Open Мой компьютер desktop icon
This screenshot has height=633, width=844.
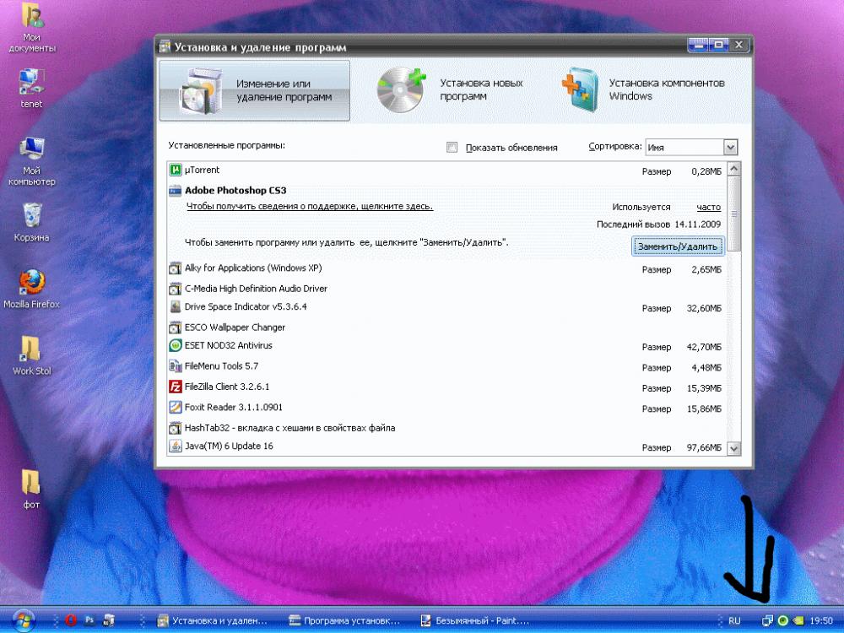pyautogui.click(x=32, y=161)
